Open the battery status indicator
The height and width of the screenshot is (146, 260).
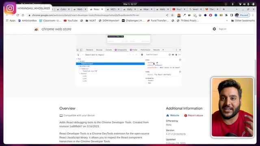[253, 4]
